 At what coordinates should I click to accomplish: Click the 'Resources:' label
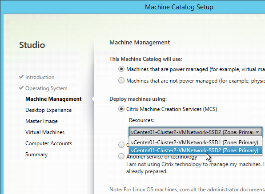tap(141, 120)
